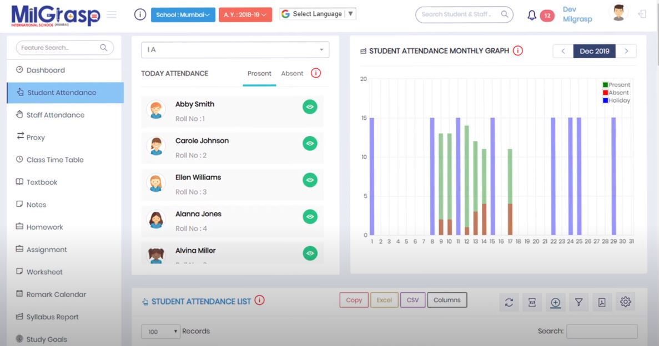
Task: Open Textbook in sidebar
Action: point(64,182)
